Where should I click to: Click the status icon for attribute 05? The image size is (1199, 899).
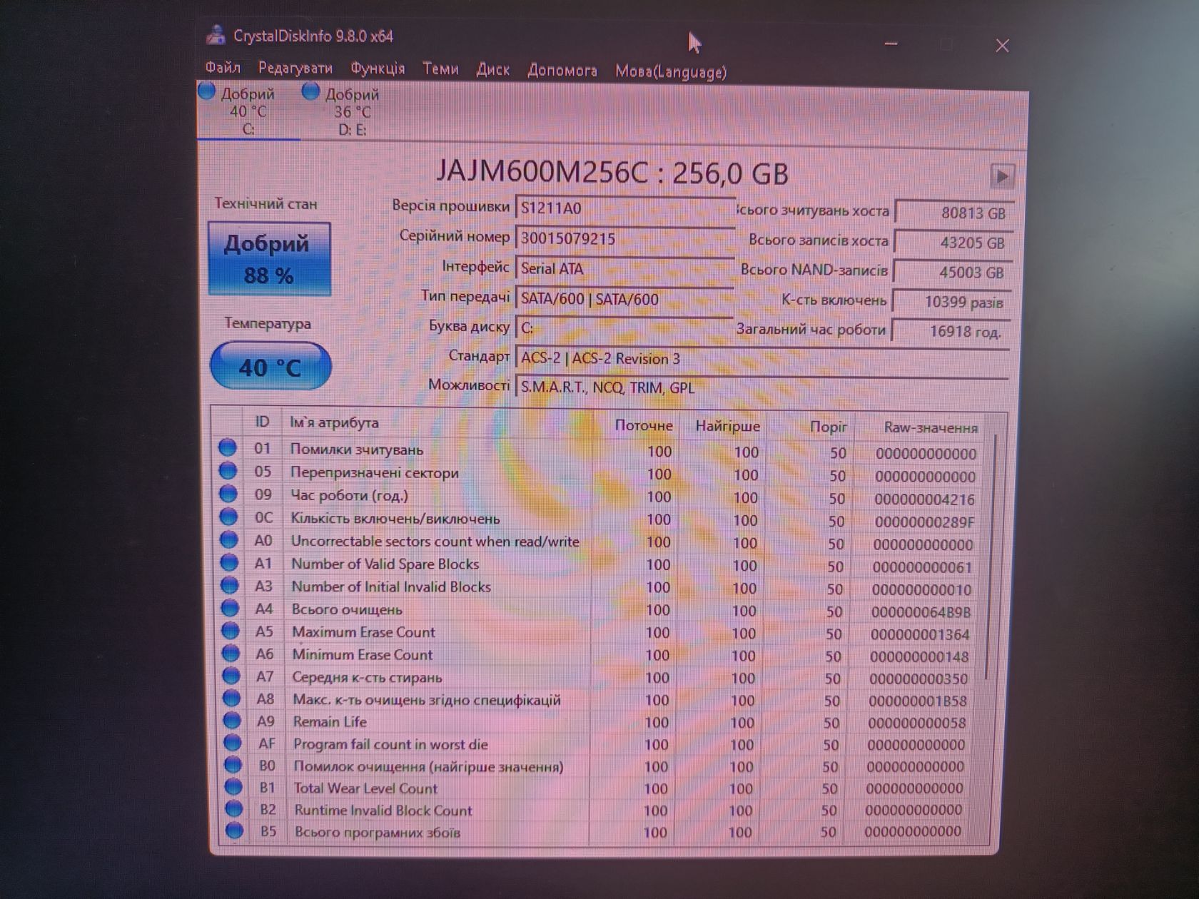[228, 470]
